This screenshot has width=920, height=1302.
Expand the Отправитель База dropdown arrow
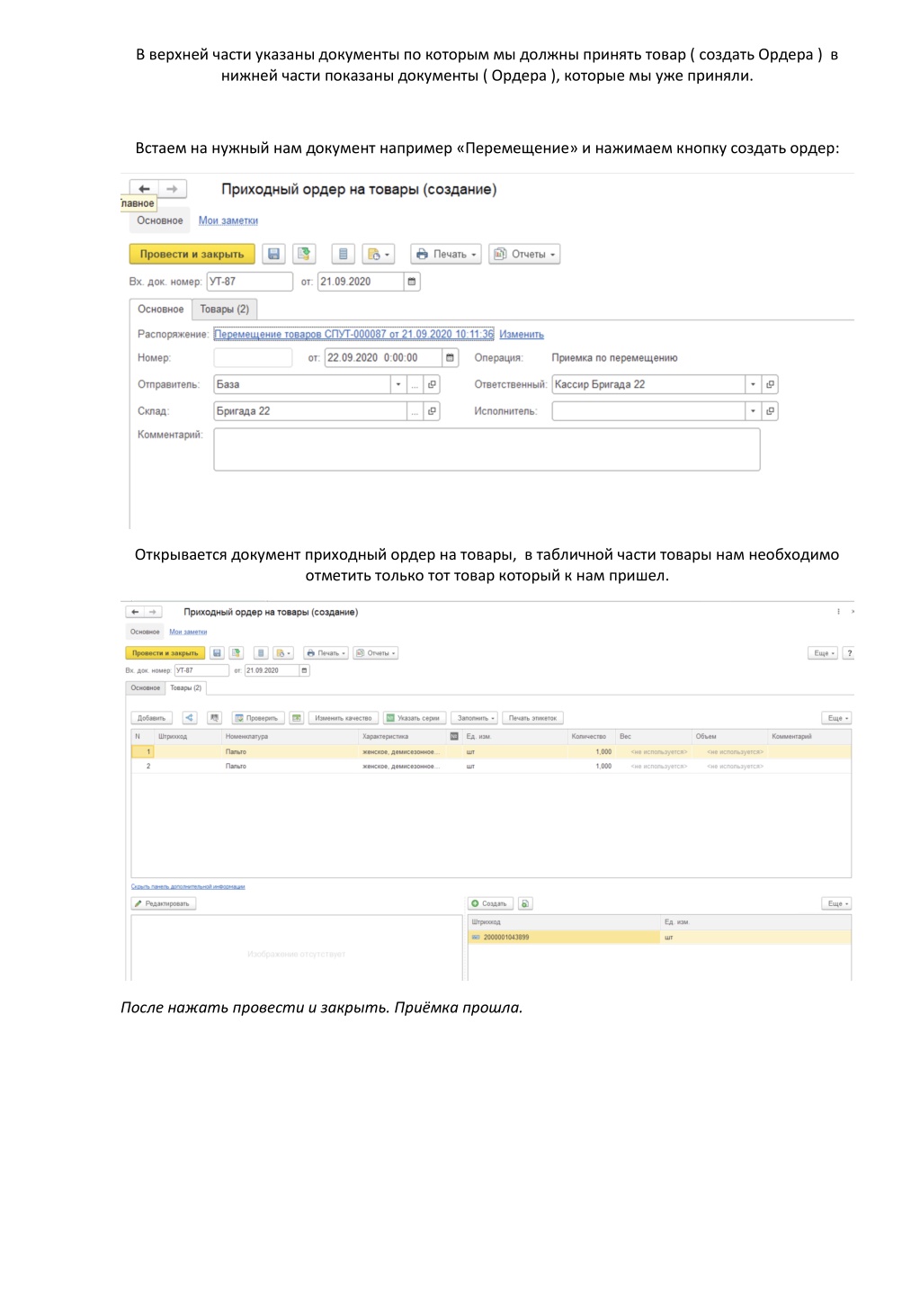pos(398,384)
